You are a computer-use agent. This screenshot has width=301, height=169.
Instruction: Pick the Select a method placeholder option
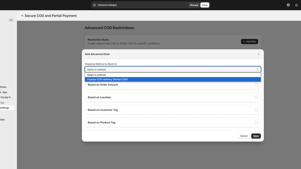click(x=173, y=75)
